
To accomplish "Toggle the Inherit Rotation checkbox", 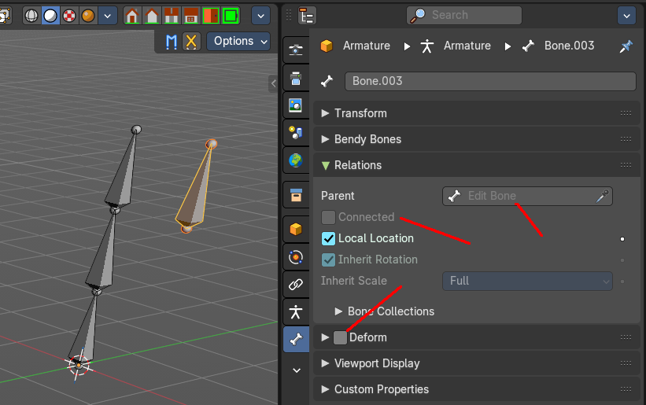I will click(x=328, y=260).
